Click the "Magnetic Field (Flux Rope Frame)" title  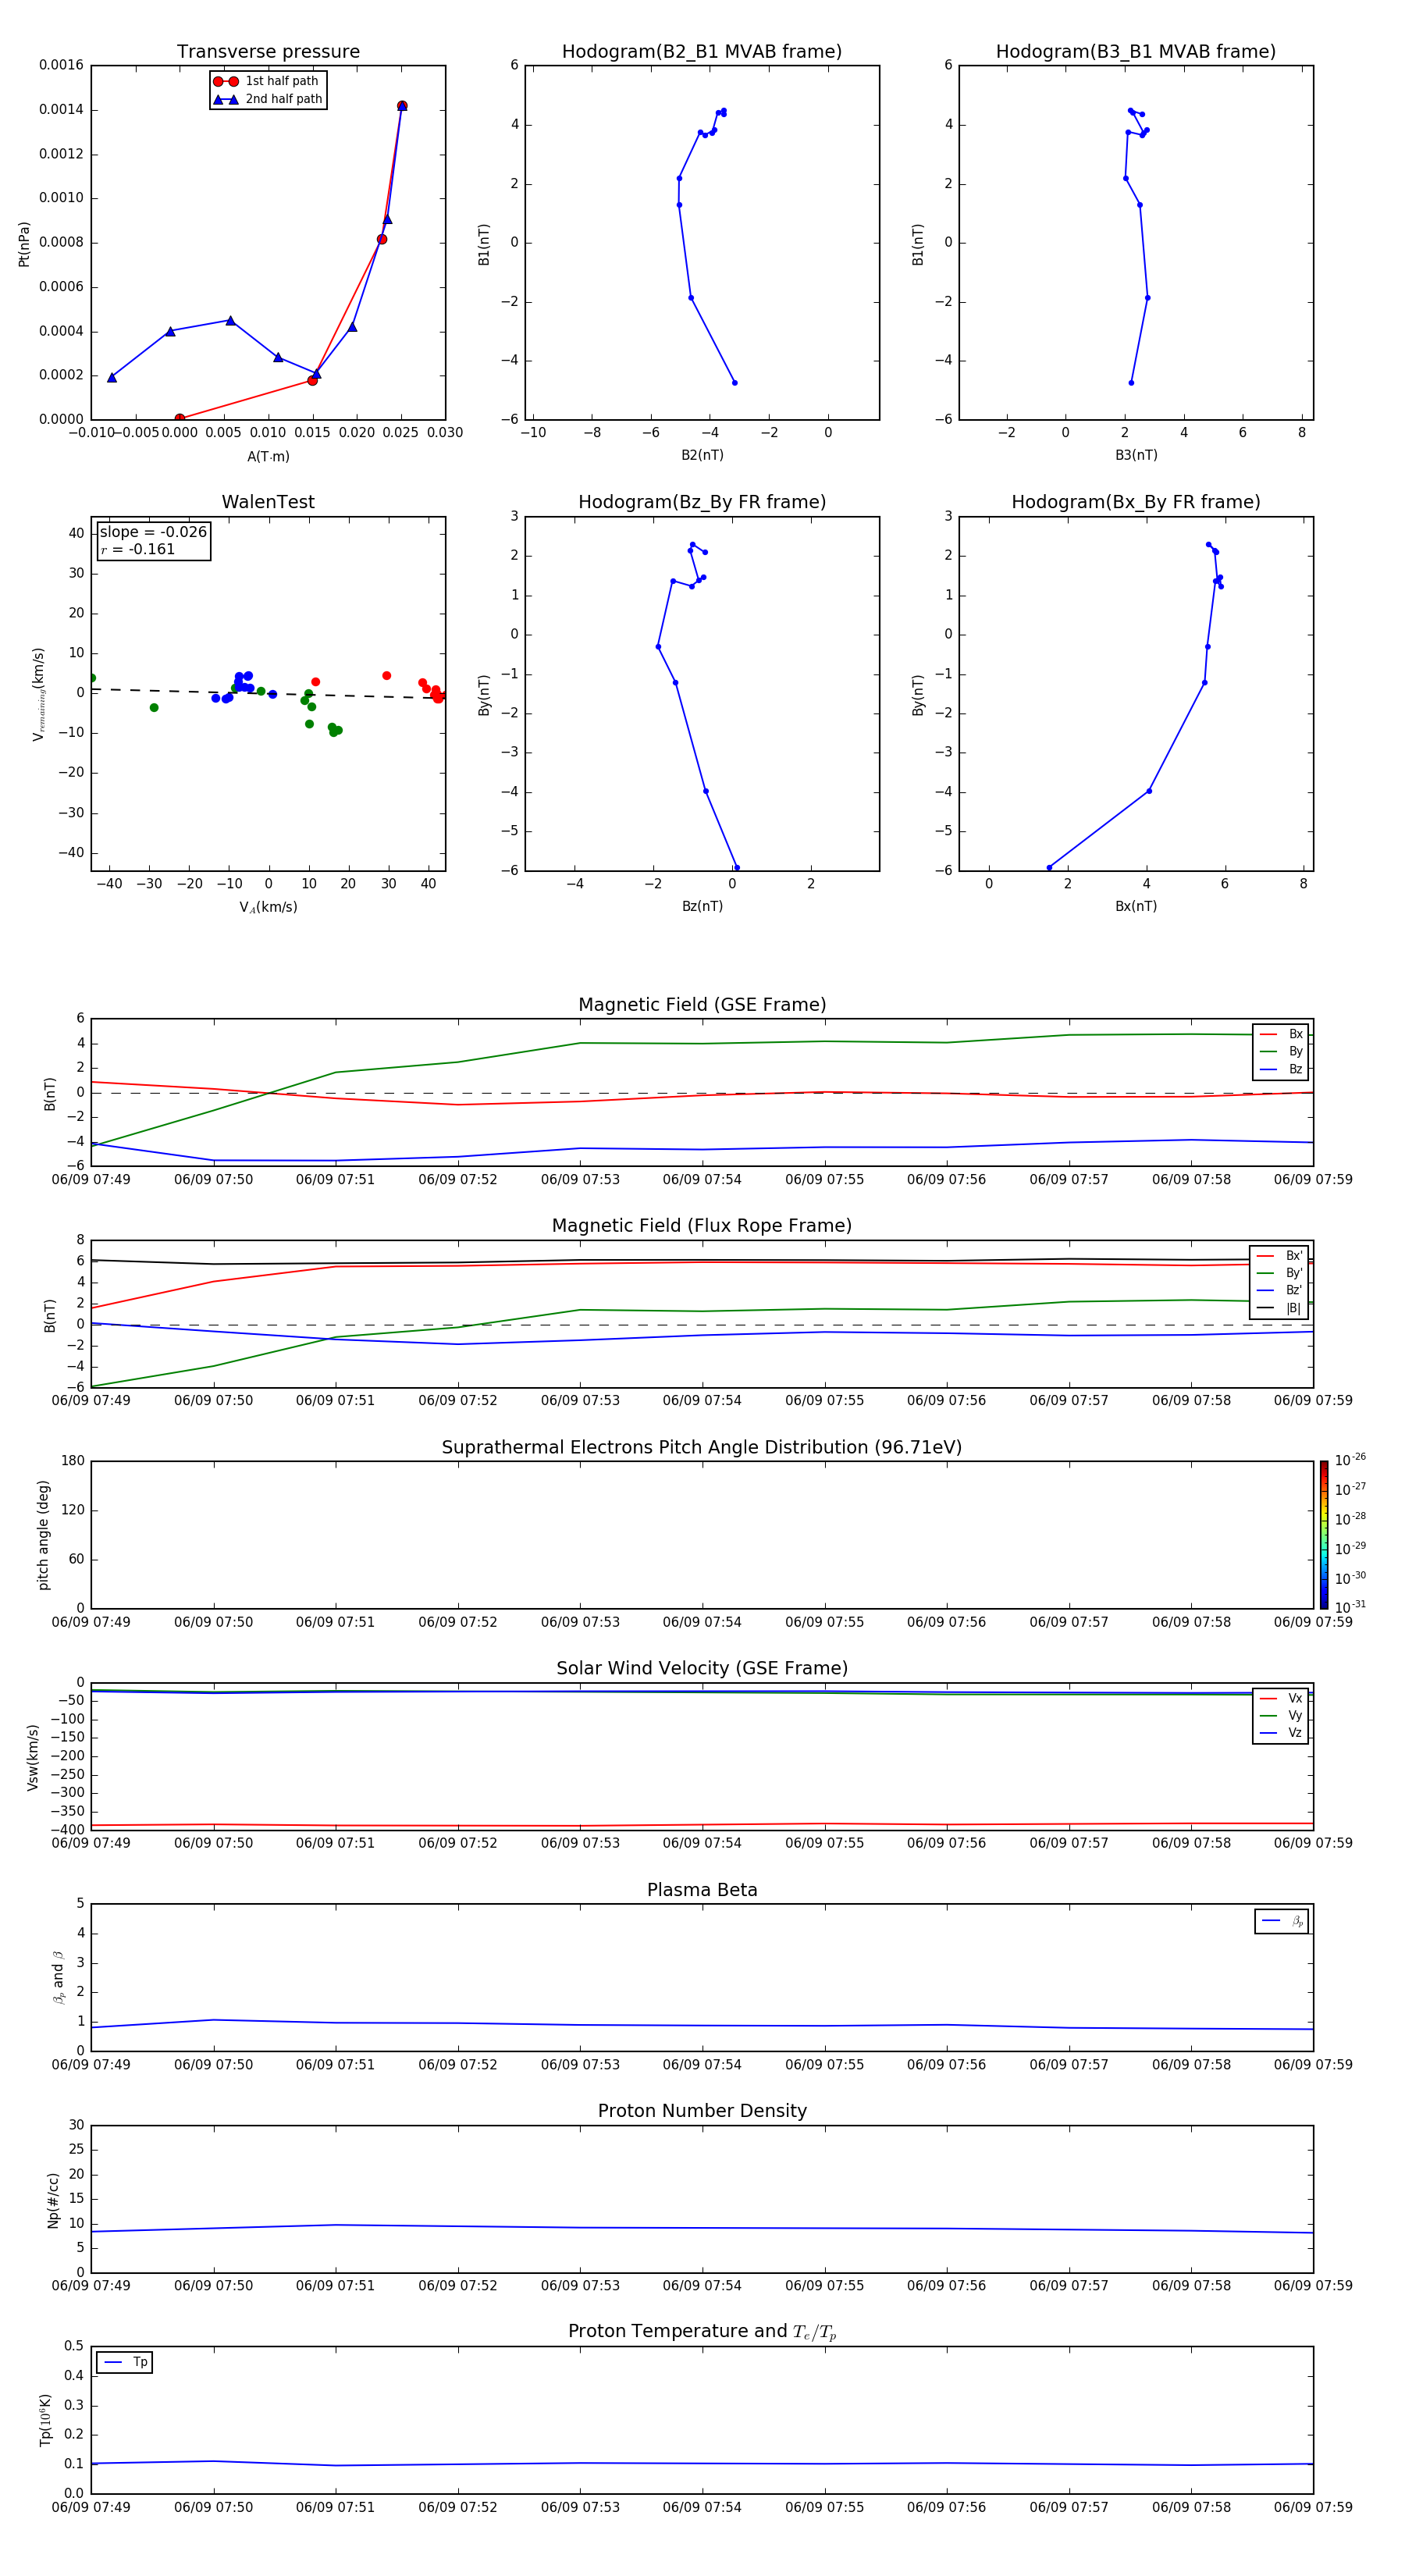pyautogui.click(x=702, y=1226)
